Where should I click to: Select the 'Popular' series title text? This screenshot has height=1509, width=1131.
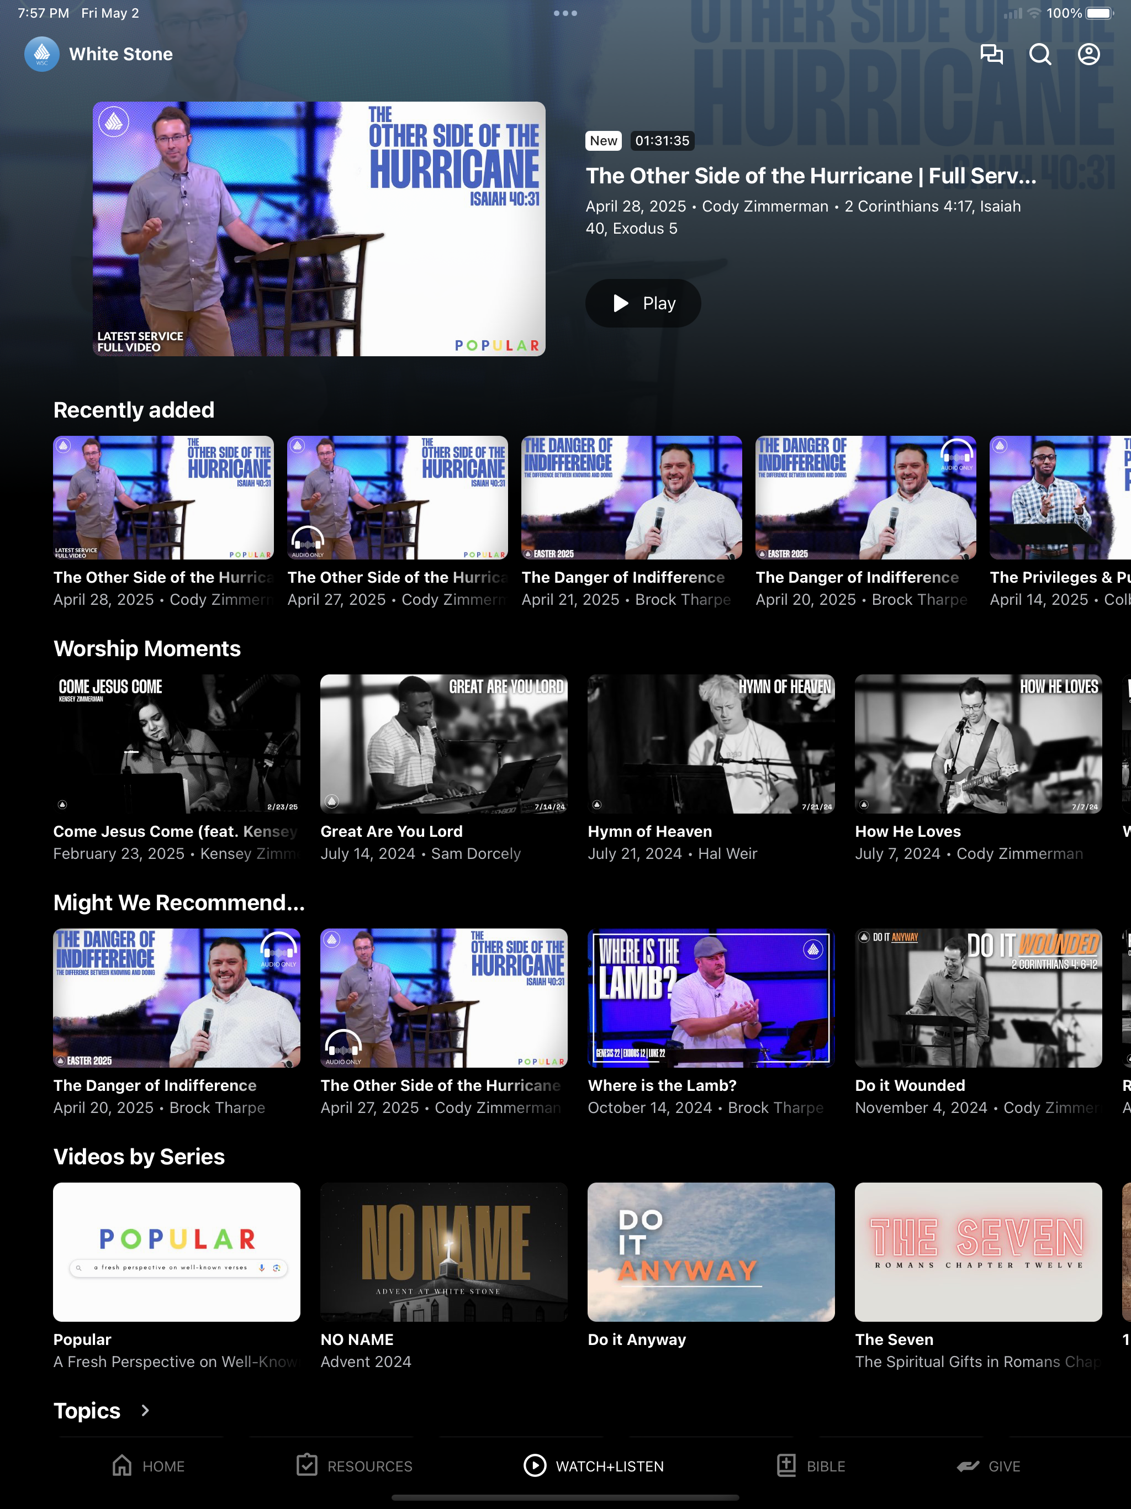point(82,1340)
